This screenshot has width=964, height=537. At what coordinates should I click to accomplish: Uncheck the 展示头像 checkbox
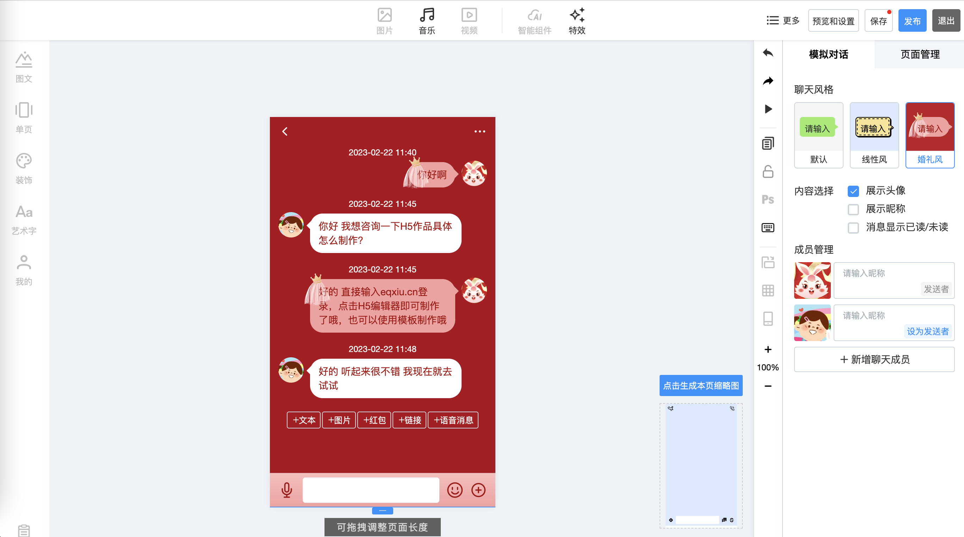(853, 191)
